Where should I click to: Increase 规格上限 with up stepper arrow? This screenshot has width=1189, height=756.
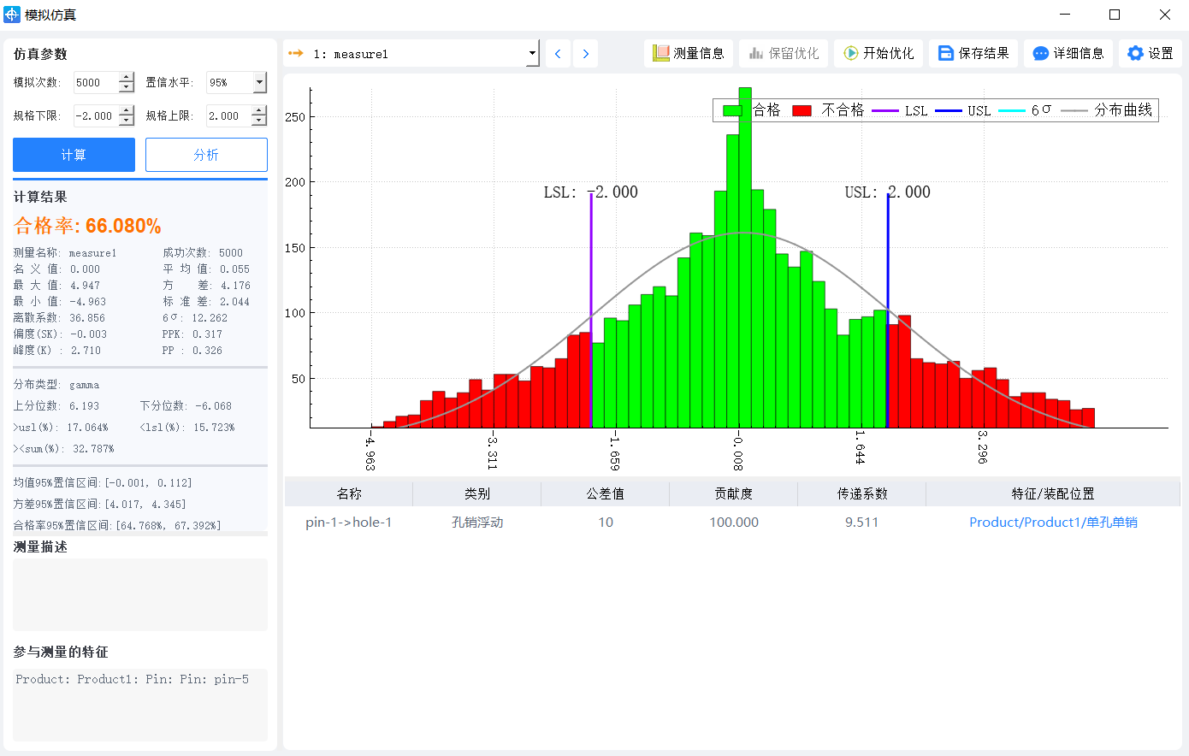(x=259, y=111)
